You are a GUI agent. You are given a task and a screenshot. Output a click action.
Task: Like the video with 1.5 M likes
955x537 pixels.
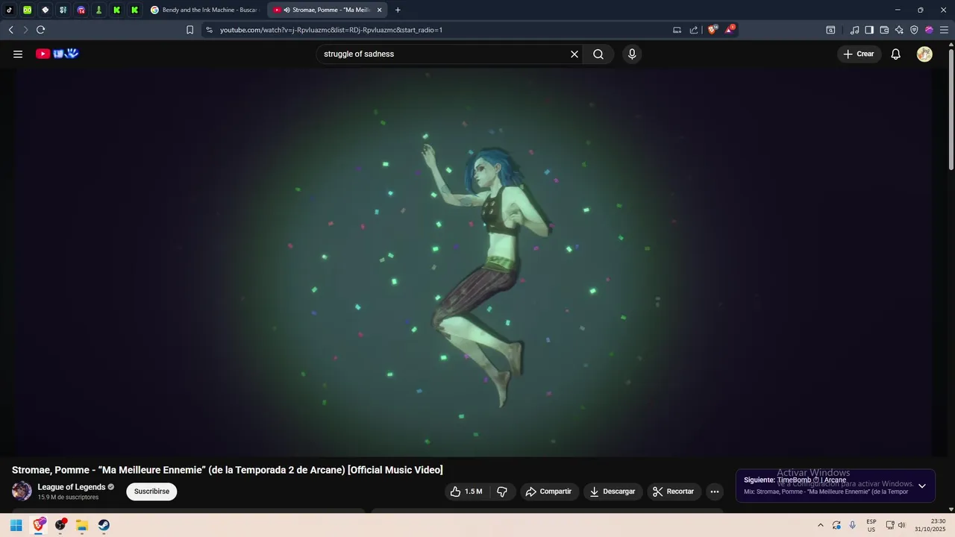point(466,492)
